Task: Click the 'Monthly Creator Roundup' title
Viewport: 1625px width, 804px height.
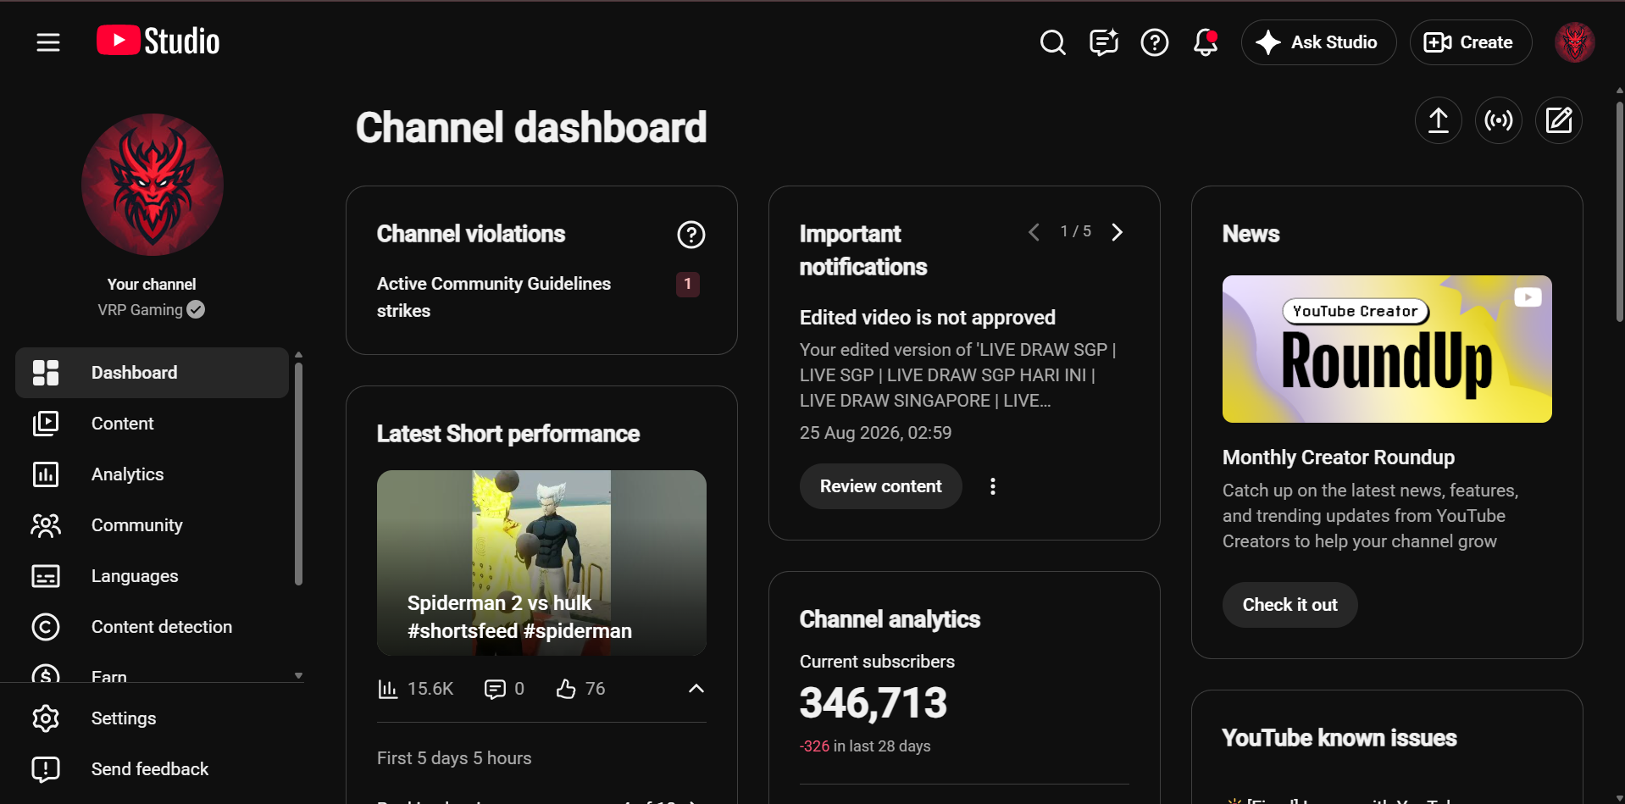Action: click(x=1339, y=457)
